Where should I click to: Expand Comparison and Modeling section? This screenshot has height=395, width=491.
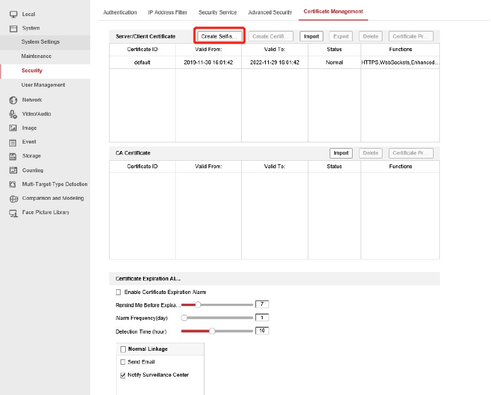tap(53, 198)
